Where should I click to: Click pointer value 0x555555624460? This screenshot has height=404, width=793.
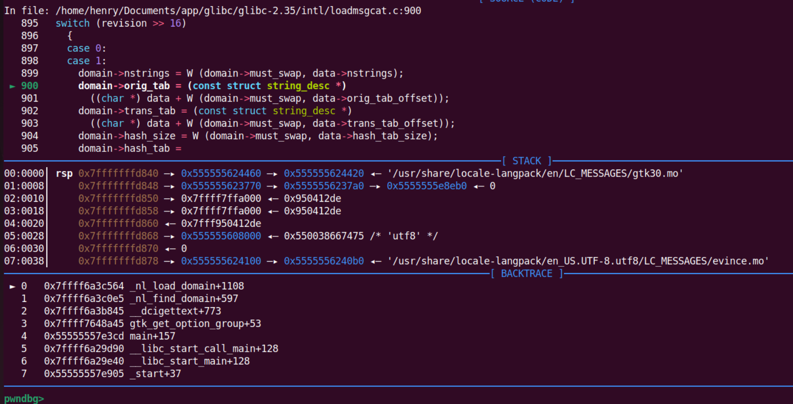(x=221, y=174)
